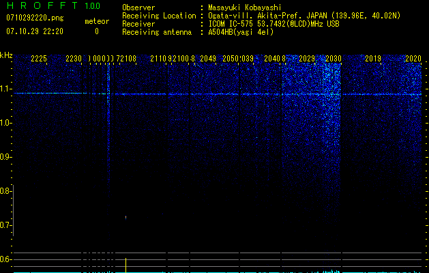Viewport: 429px width, 273px height.
Task: Click the 2050 time marker
Action: click(231, 59)
